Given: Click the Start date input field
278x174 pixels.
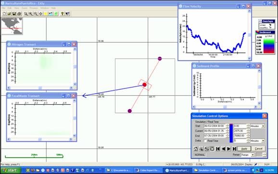Looking at the screenshot, I should point(215,126).
